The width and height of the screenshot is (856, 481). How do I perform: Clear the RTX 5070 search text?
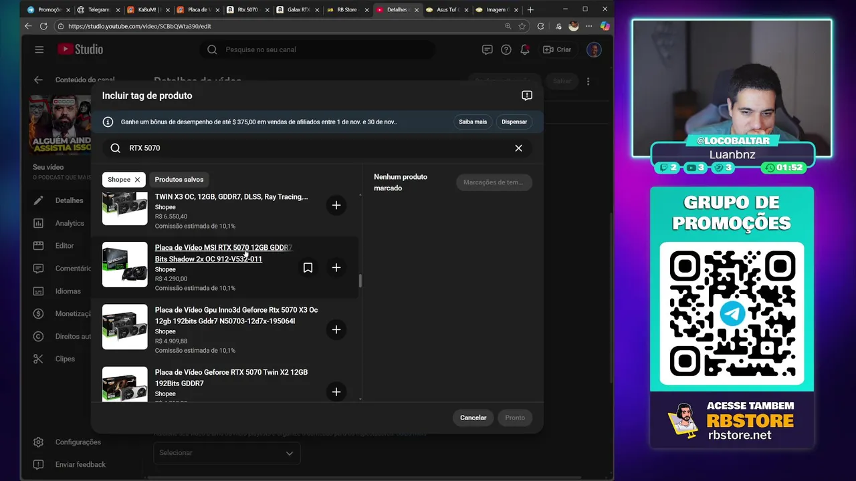(518, 148)
